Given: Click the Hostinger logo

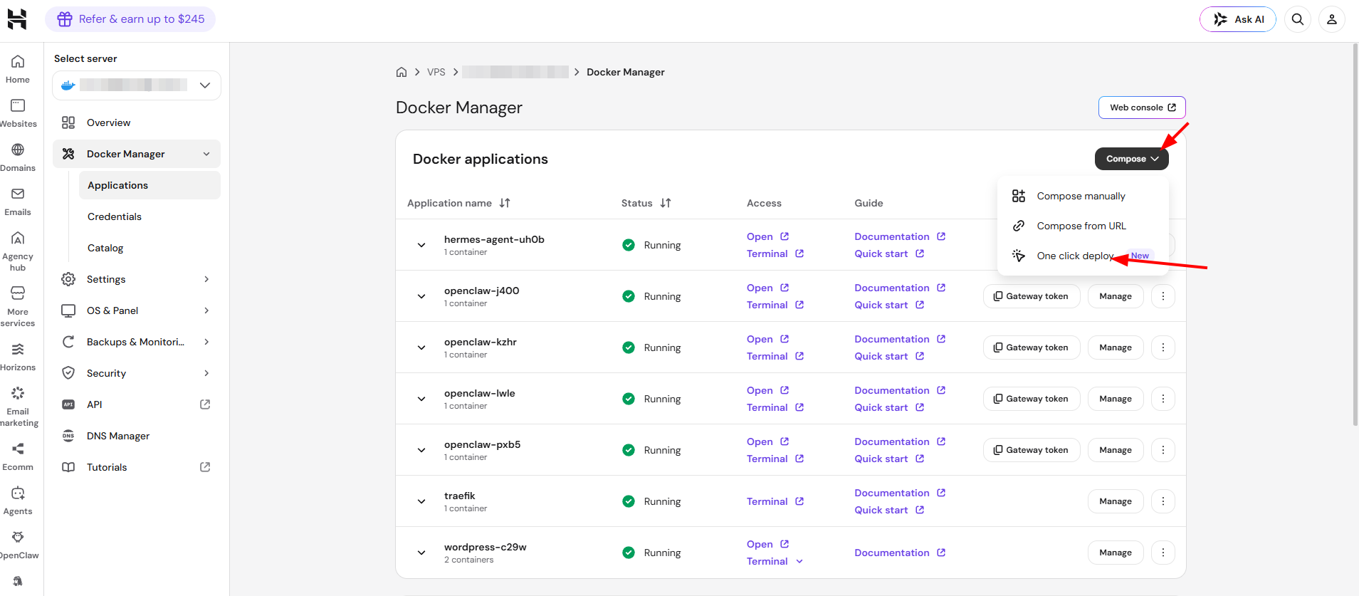Looking at the screenshot, I should click(17, 19).
